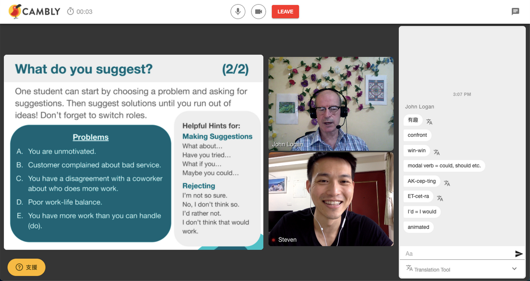The width and height of the screenshot is (530, 281).
Task: Click the 'Making Suggestions' heading
Action: point(217,137)
